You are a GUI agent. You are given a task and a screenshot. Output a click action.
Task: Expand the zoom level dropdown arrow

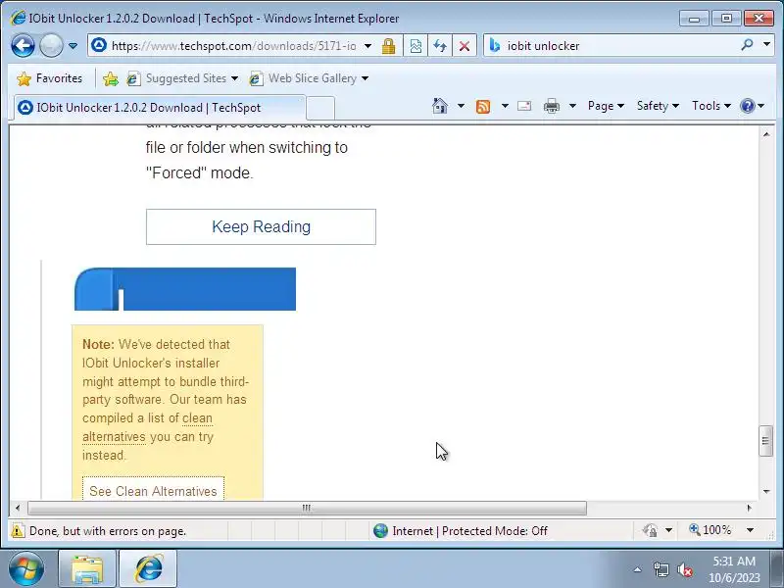pos(750,530)
